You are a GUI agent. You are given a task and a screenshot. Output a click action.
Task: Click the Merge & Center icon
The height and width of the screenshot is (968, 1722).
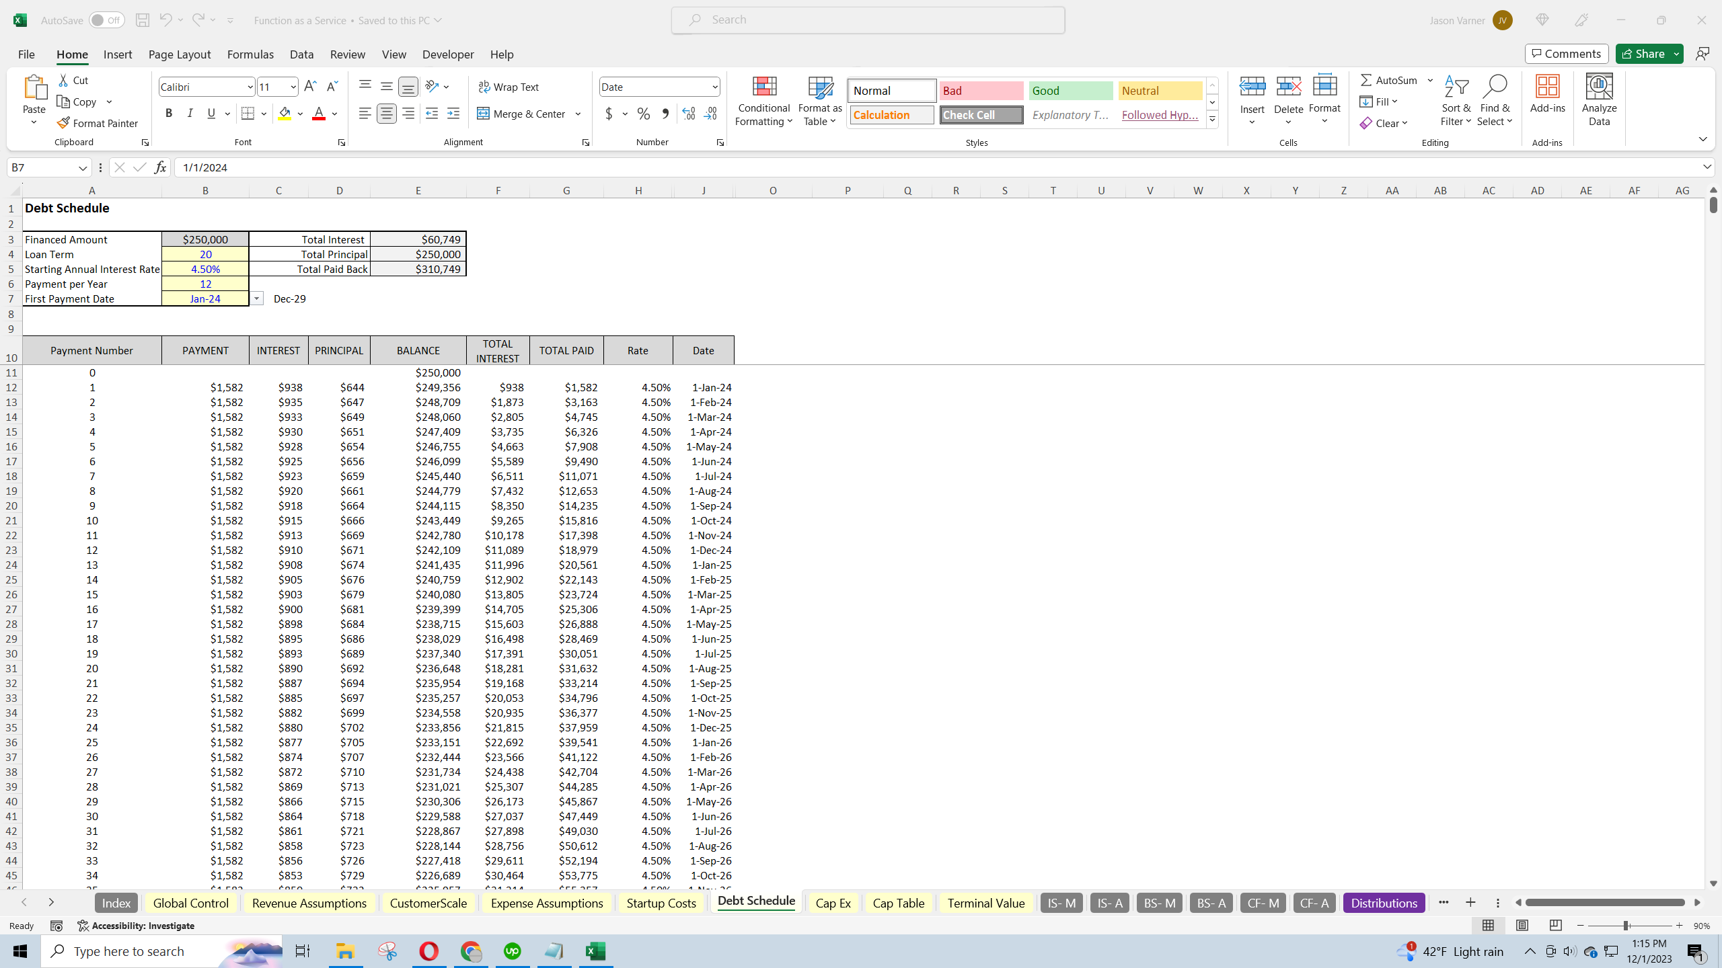[483, 114]
